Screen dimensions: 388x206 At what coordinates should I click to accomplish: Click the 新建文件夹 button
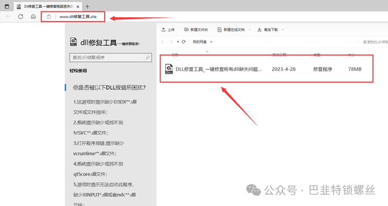pos(196,30)
